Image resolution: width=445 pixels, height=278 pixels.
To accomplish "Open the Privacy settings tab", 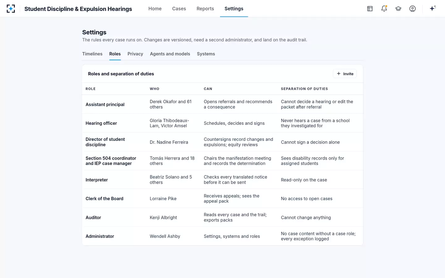I will [135, 54].
